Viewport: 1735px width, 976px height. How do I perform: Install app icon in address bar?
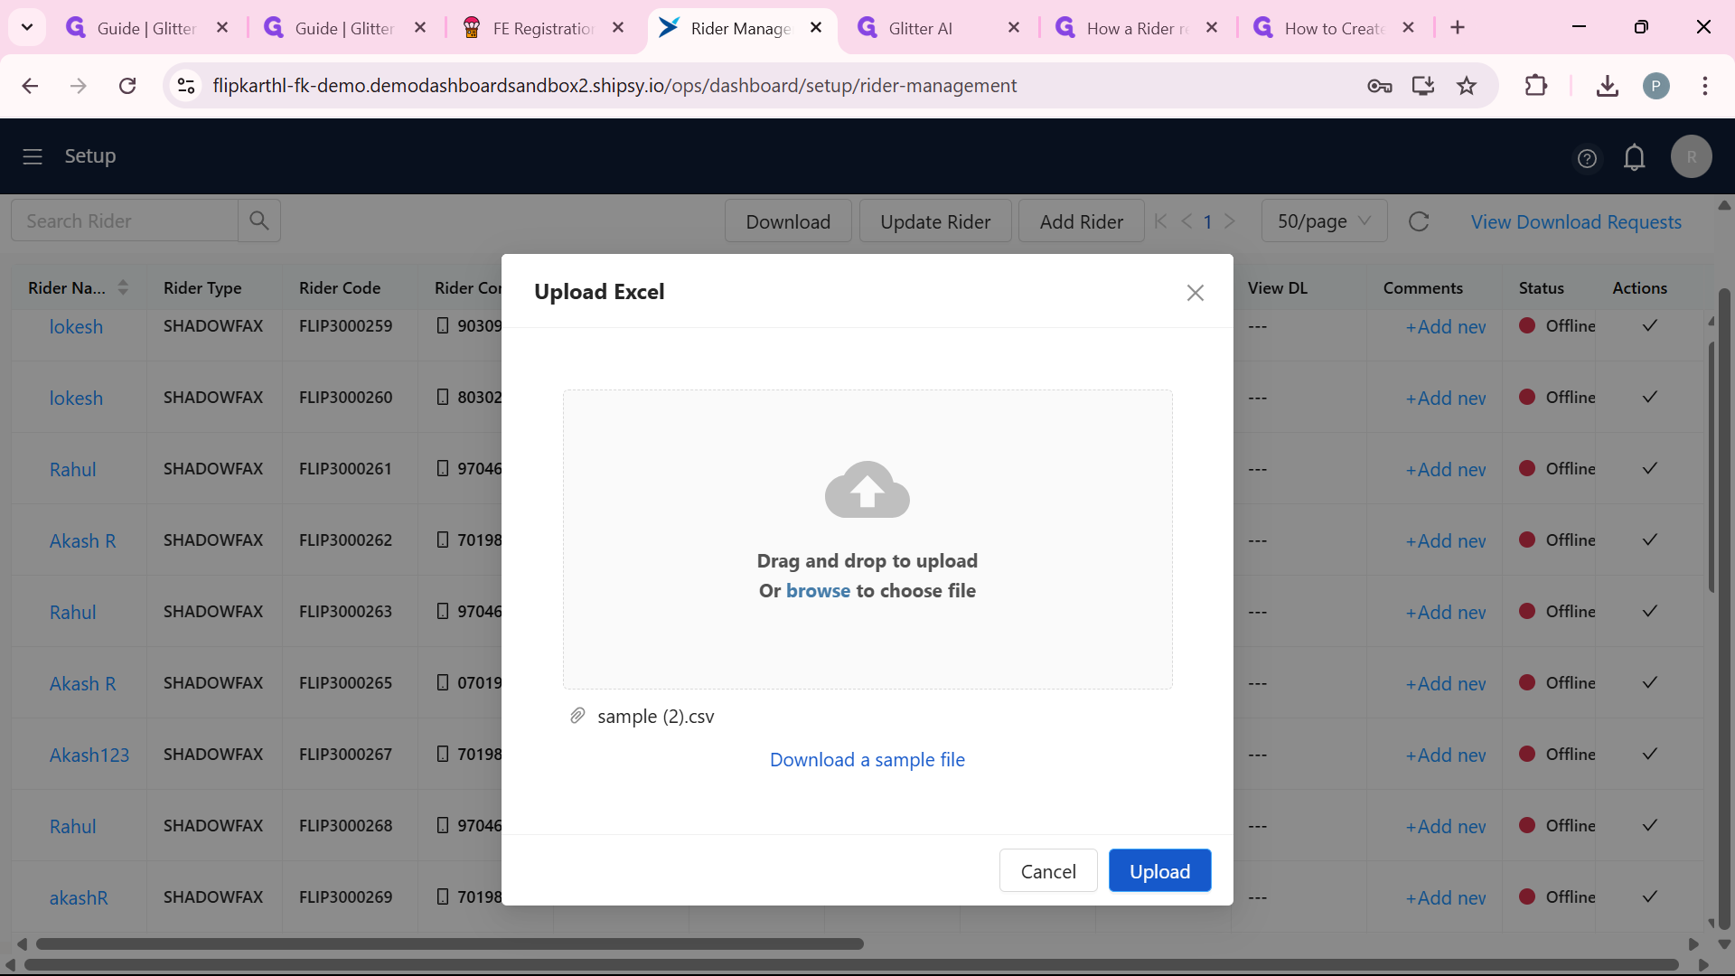pos(1423,86)
